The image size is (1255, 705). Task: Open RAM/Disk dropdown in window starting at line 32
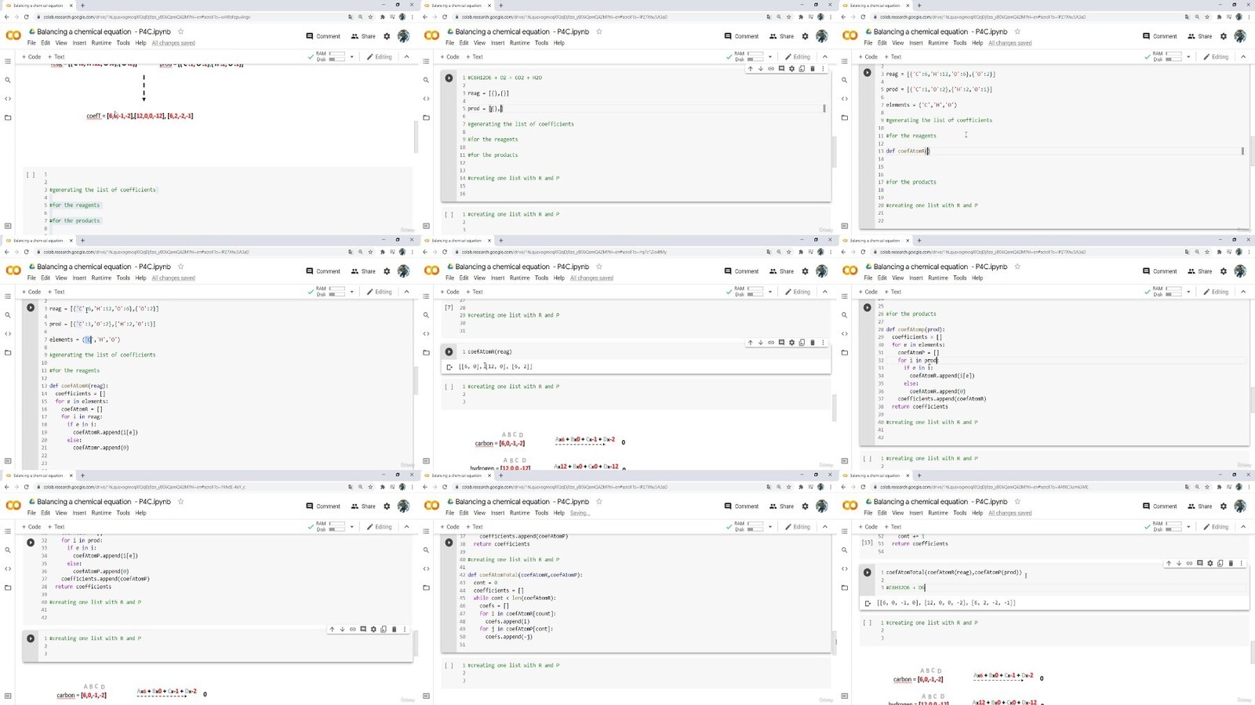[351, 527]
